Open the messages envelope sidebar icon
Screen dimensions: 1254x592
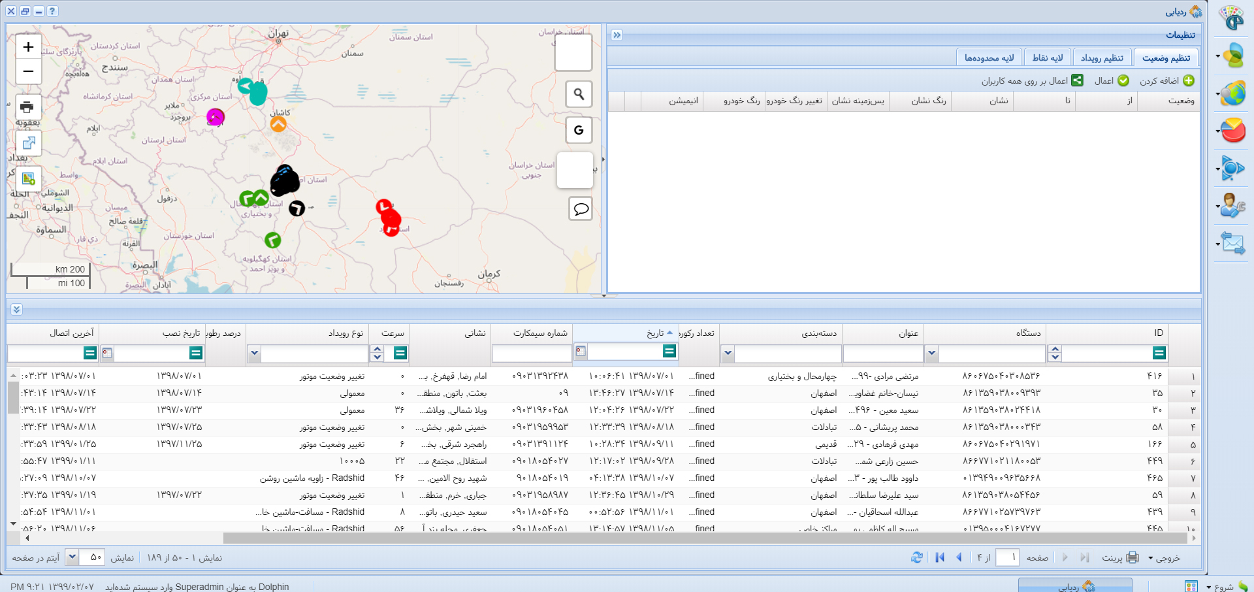pyautogui.click(x=1233, y=243)
